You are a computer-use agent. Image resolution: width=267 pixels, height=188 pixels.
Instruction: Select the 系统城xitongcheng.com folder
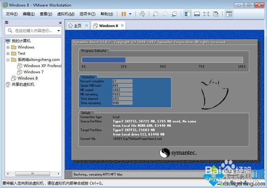[x=38, y=60]
